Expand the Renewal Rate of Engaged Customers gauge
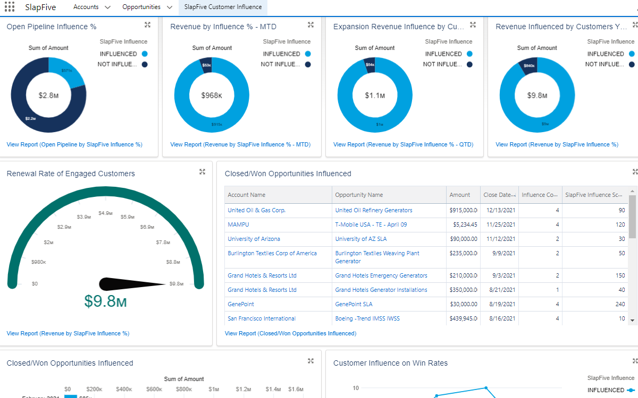 tap(202, 171)
